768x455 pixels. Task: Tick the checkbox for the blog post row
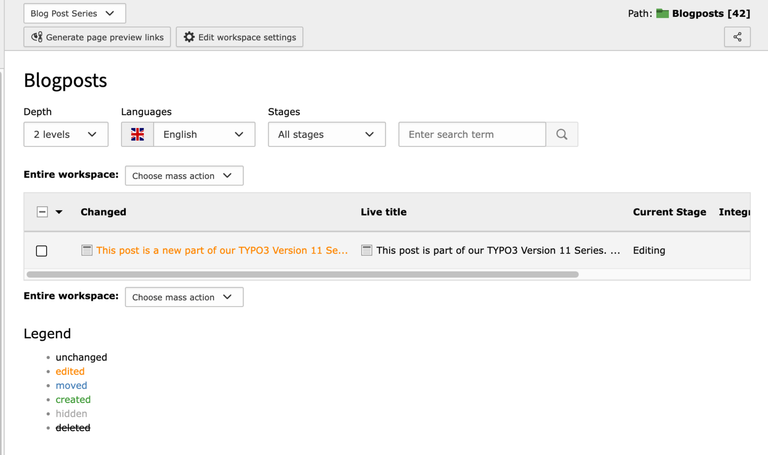pyautogui.click(x=41, y=250)
